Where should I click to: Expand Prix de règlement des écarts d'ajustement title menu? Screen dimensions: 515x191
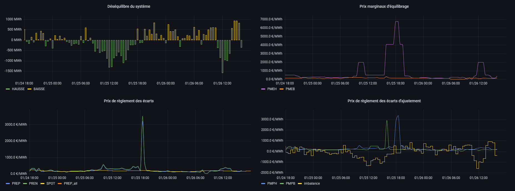click(x=384, y=101)
